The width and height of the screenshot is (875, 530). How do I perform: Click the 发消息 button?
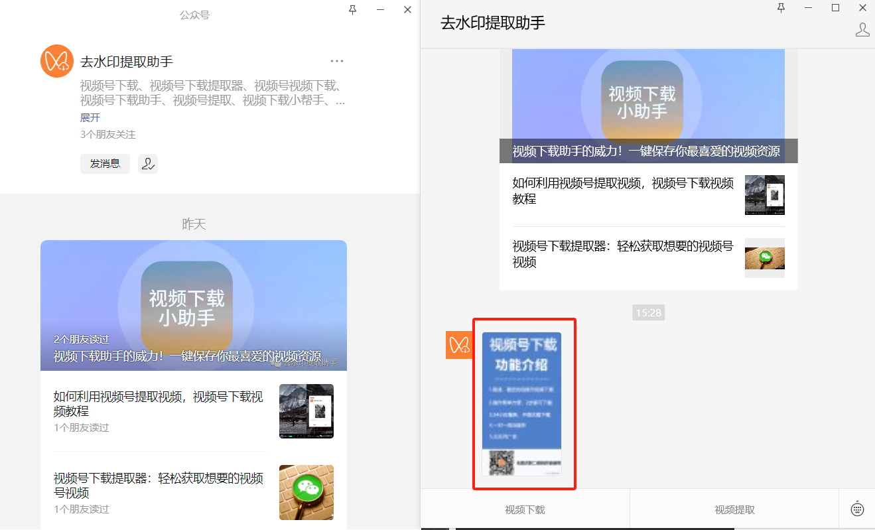[x=105, y=164]
